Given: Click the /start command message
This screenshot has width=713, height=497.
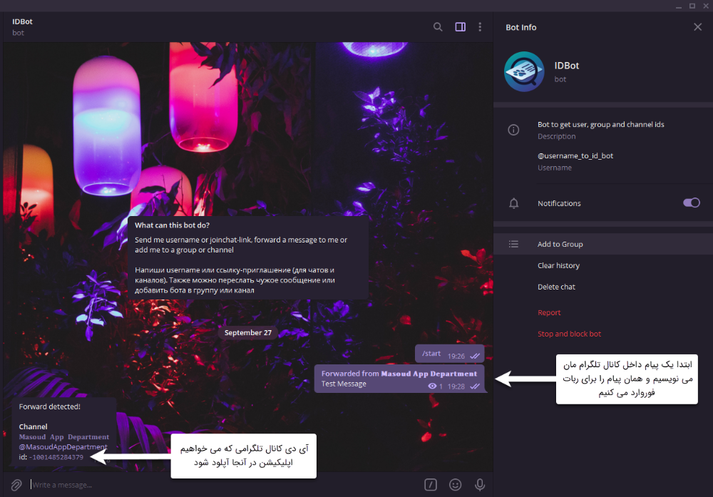Looking at the screenshot, I should (x=449, y=354).
